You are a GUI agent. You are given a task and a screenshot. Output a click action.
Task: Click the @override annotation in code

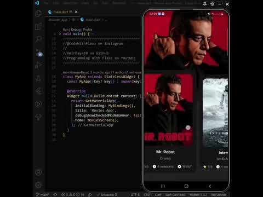point(76,91)
